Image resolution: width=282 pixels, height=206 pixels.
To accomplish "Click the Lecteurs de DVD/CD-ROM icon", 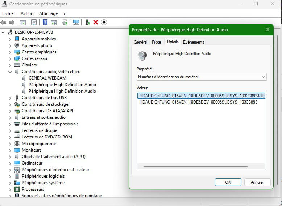I will tap(17, 137).
